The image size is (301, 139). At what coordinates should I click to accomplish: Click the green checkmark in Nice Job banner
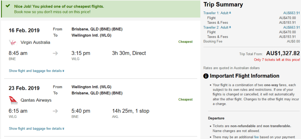(x=8, y=6)
